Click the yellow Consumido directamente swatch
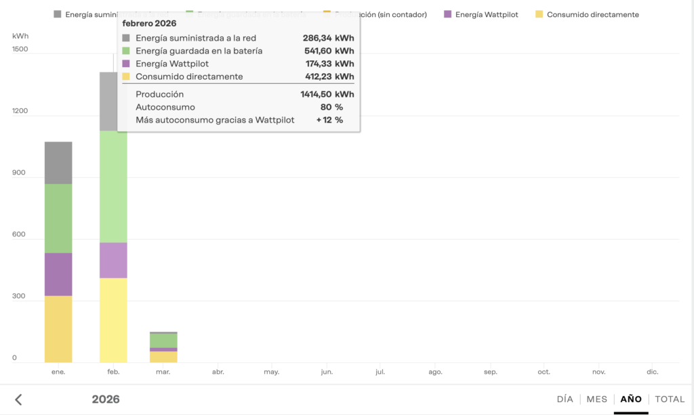The image size is (694, 415). pyautogui.click(x=539, y=14)
